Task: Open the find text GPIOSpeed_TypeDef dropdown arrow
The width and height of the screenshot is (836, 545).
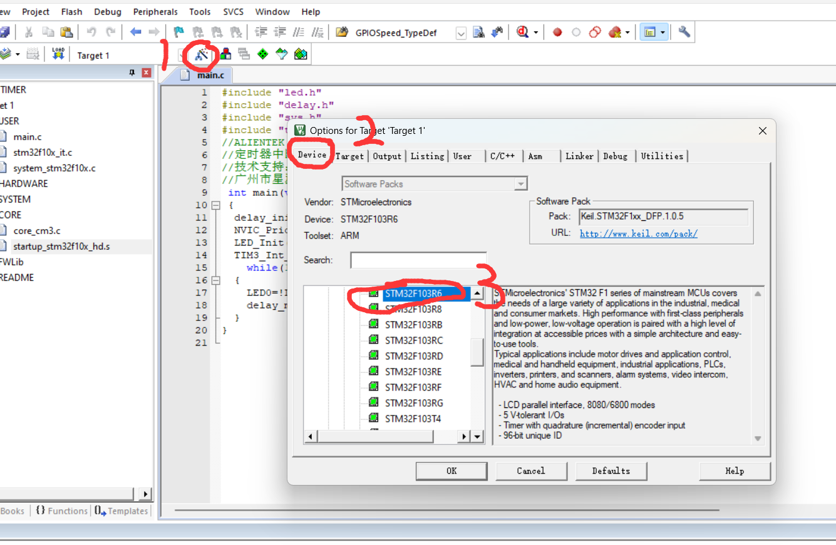Action: 461,34
